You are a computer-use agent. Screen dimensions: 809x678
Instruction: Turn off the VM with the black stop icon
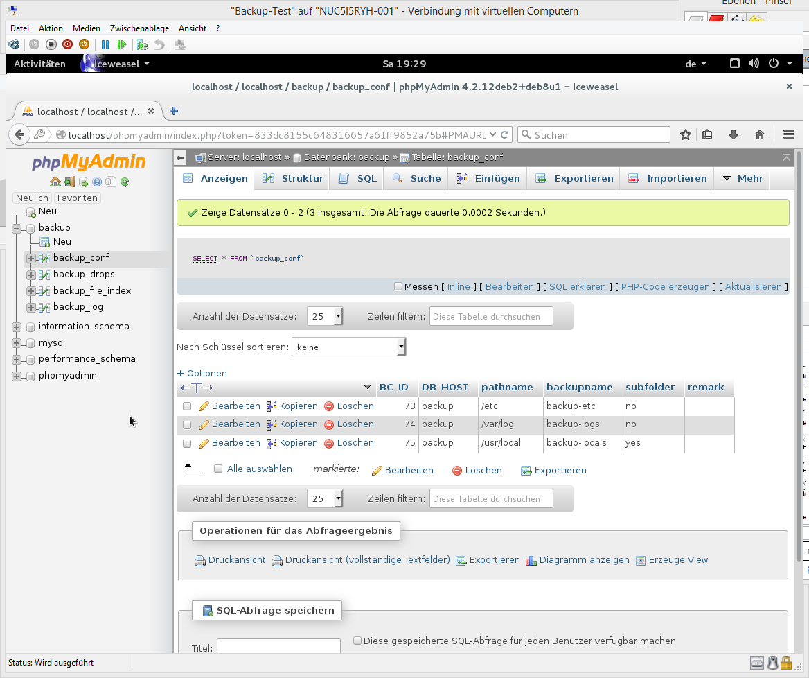coord(51,45)
